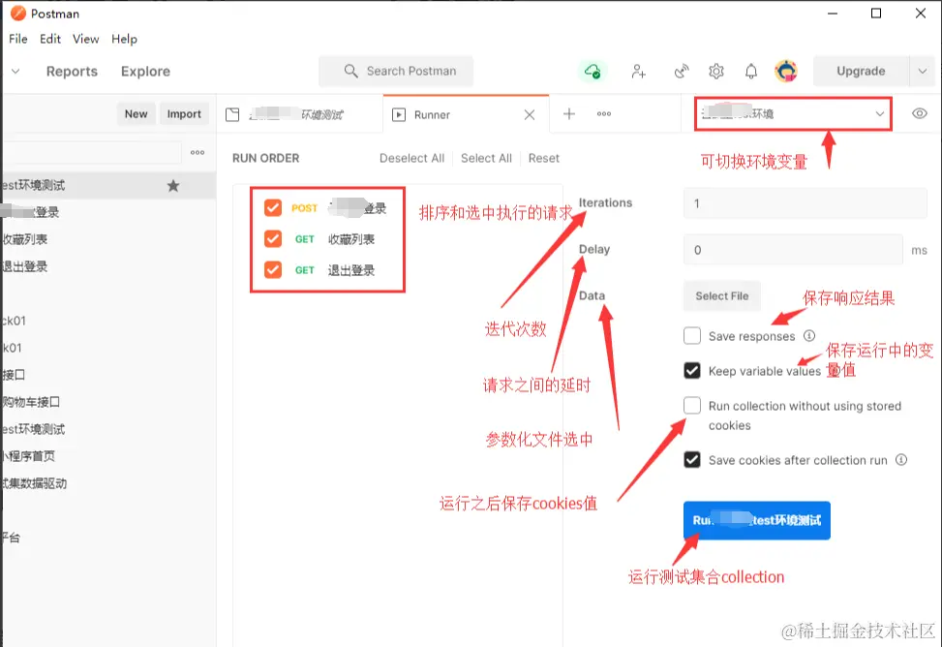
Task: Uncheck the POST 登录 request checkbox
Action: [273, 208]
